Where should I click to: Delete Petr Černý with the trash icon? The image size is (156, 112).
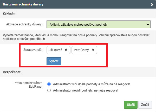coord(93,50)
